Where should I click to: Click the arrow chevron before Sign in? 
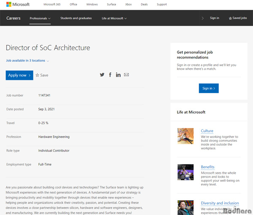203,18
